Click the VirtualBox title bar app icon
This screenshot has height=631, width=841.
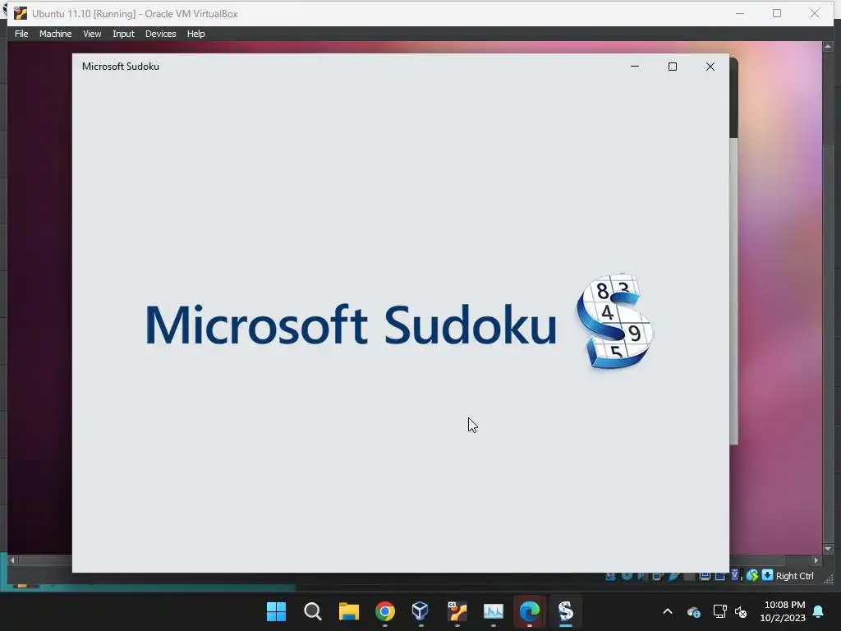[x=21, y=13]
